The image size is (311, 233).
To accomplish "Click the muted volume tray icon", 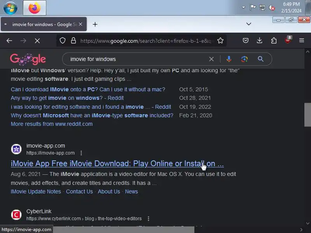I will (x=272, y=8).
